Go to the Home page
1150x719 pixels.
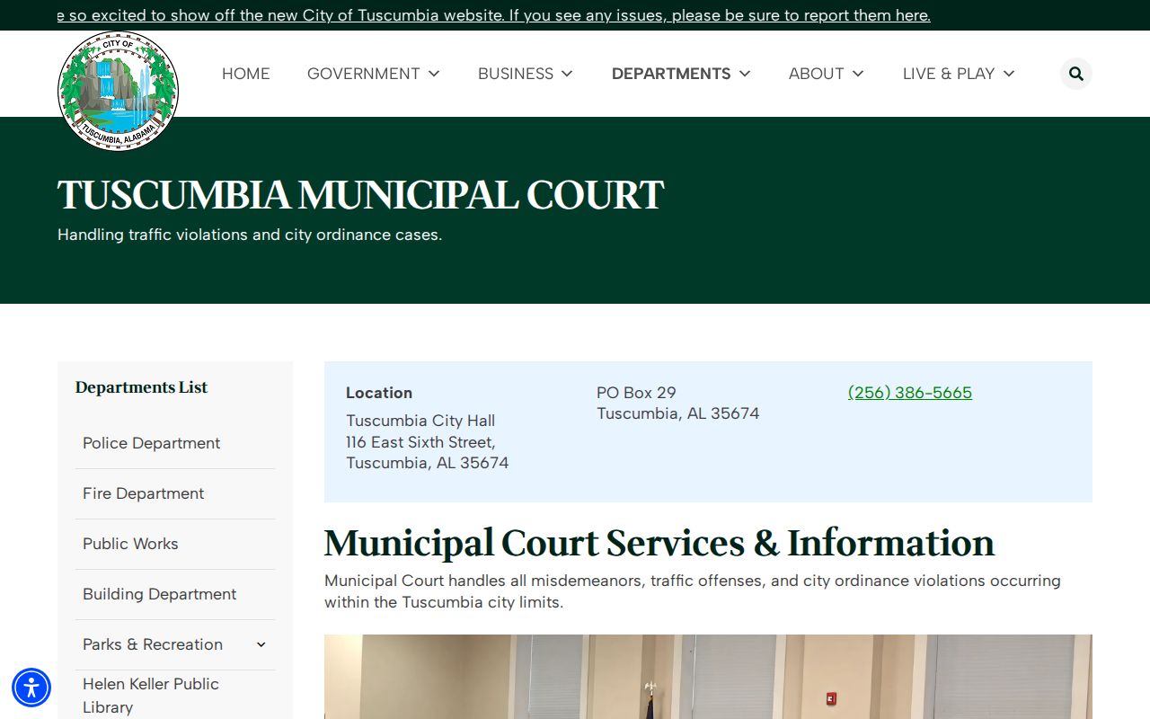click(x=245, y=74)
